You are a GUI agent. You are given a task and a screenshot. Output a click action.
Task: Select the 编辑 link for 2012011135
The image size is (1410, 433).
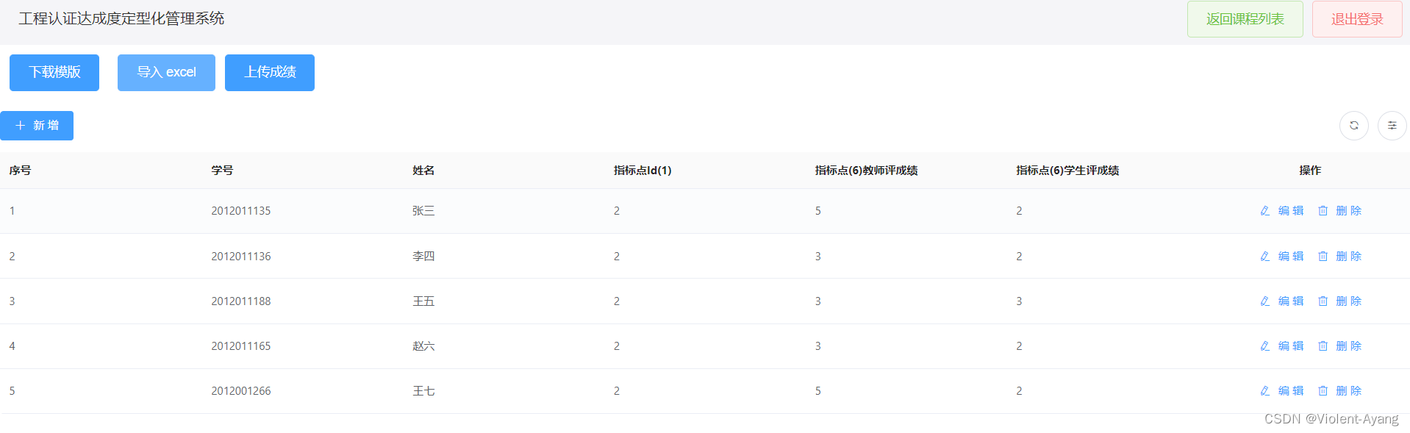[x=1290, y=211]
